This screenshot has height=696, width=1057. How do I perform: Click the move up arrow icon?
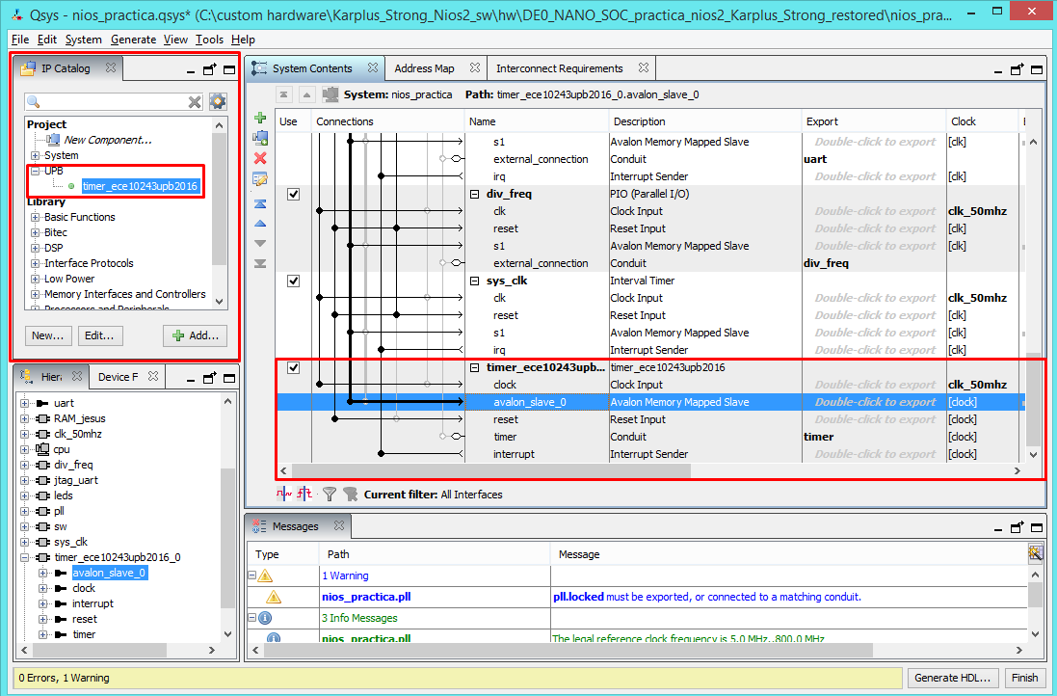[x=260, y=224]
